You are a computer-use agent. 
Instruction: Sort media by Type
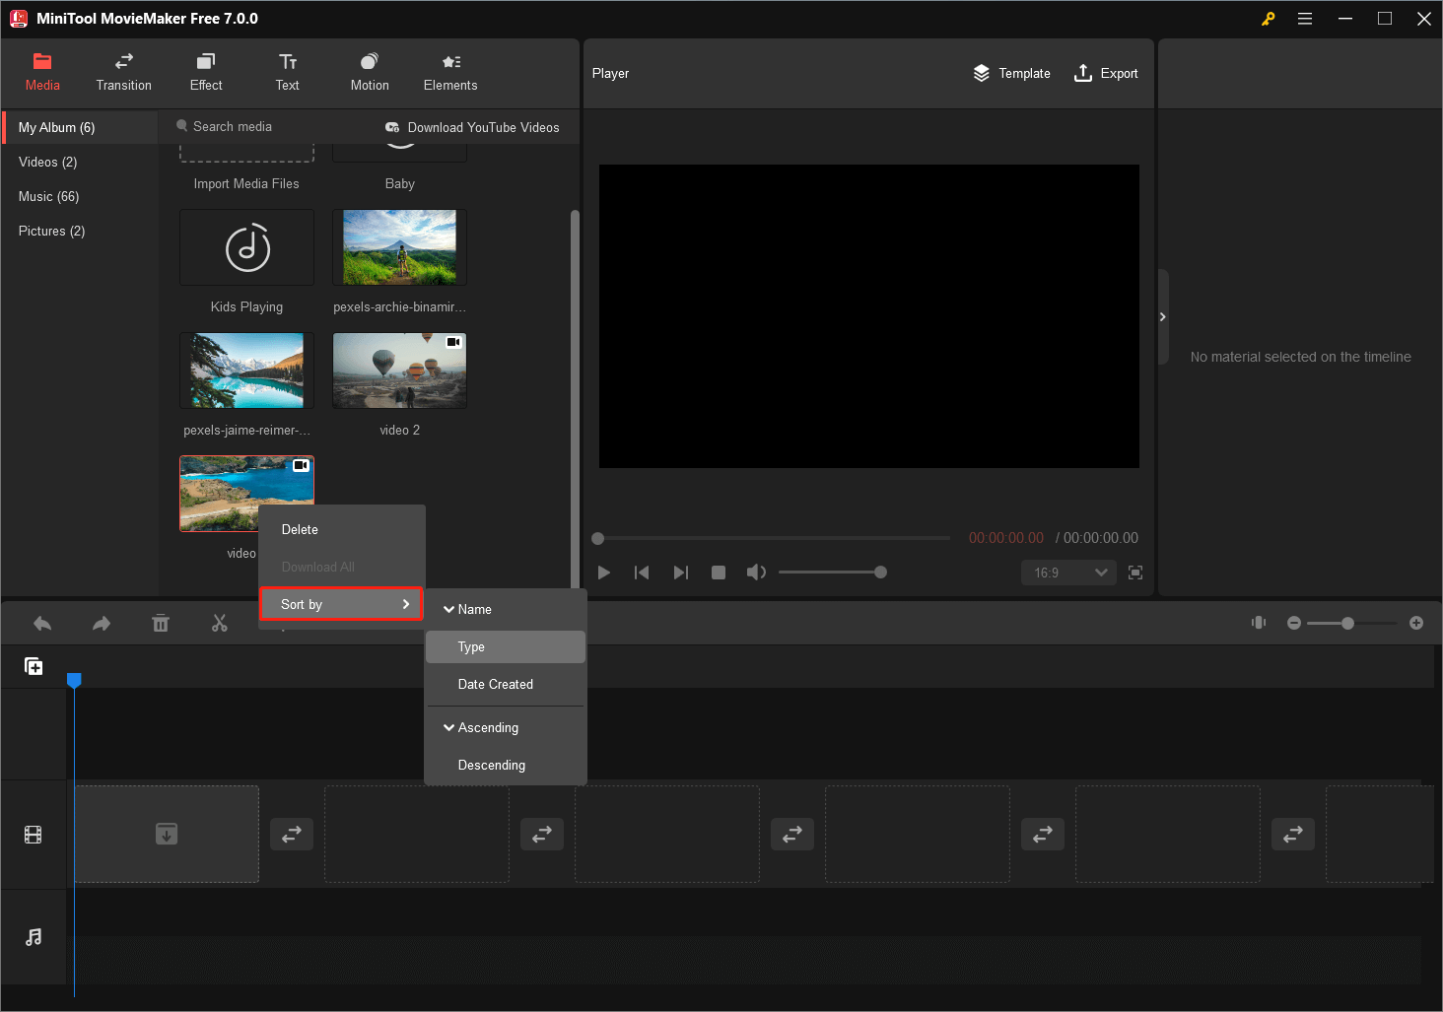click(506, 646)
